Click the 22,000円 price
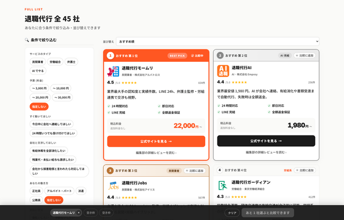Viewport: 344px width, 220px height. (x=187, y=126)
